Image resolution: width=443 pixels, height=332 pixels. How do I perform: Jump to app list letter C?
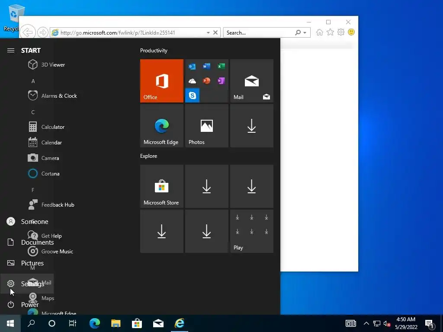click(x=33, y=112)
